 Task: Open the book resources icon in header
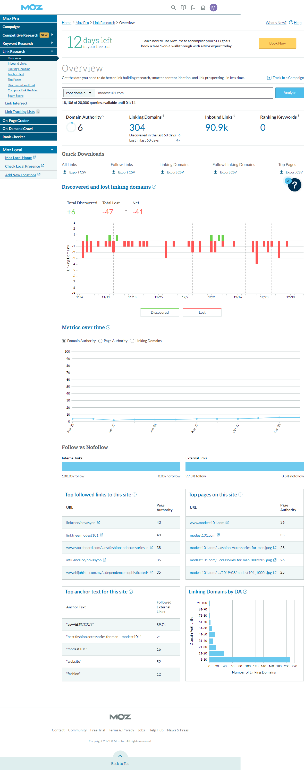(x=183, y=7)
